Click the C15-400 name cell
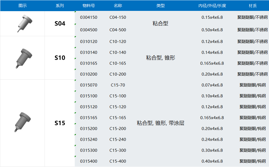The height and width of the screenshot is (167, 269). tap(118, 161)
